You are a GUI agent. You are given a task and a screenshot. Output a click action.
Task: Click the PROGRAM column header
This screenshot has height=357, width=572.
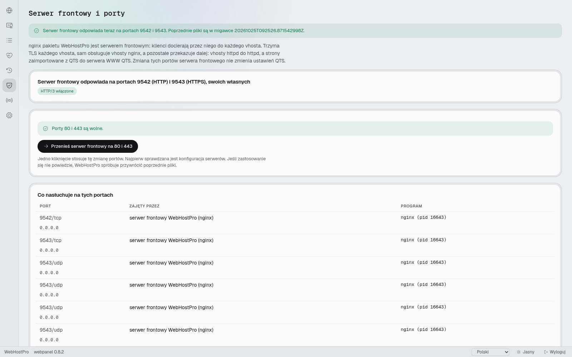point(411,206)
